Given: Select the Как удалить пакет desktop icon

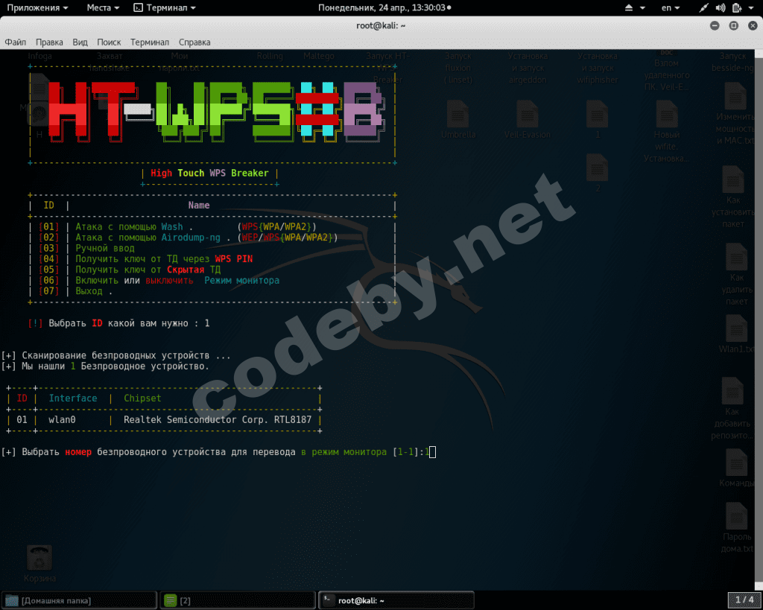Looking at the screenshot, I should pyautogui.click(x=736, y=275).
